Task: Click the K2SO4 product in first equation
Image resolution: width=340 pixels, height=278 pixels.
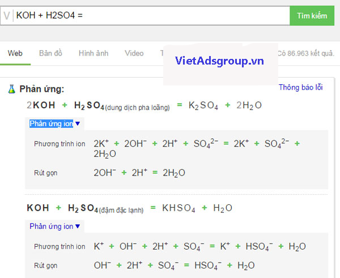Action: 203,105
